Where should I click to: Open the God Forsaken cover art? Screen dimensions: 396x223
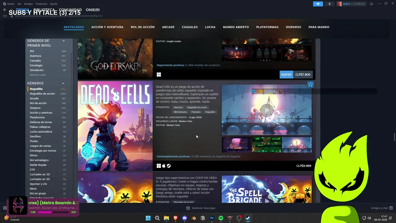pos(115,59)
